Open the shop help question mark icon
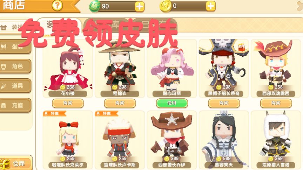303x170 pixels. point(57,5)
